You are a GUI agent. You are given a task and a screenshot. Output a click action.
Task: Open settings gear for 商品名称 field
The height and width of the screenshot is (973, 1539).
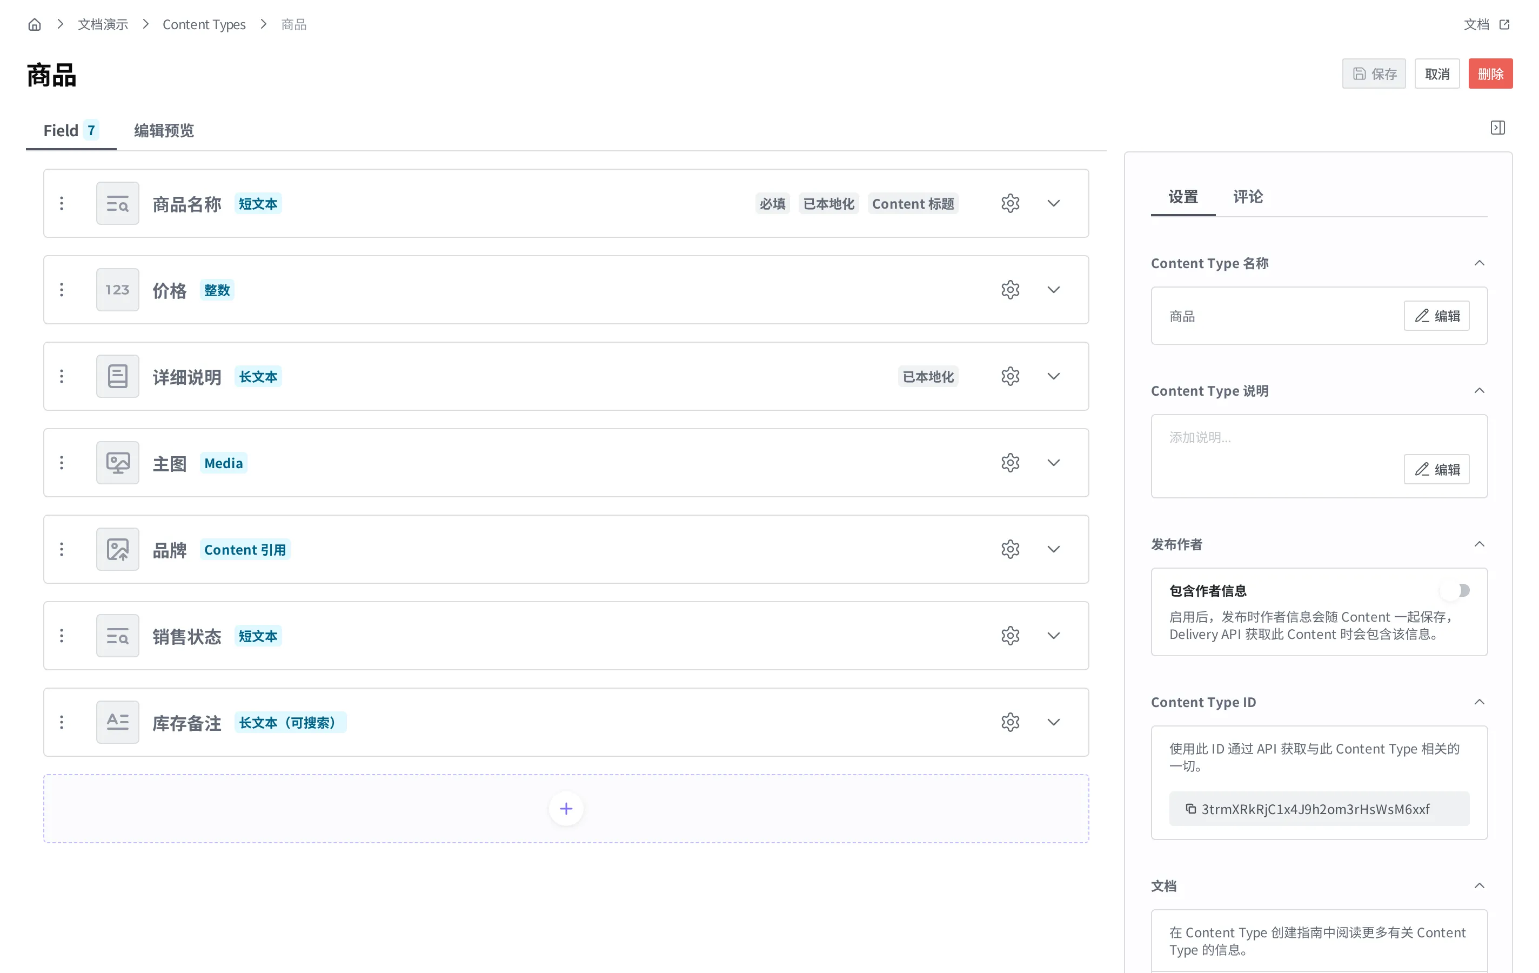point(1011,203)
